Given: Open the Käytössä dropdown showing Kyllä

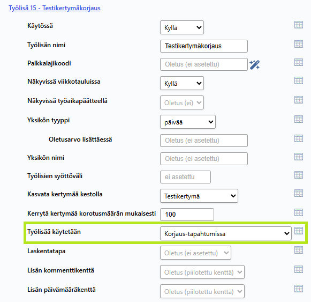Looking at the screenshot, I should pos(182,27).
